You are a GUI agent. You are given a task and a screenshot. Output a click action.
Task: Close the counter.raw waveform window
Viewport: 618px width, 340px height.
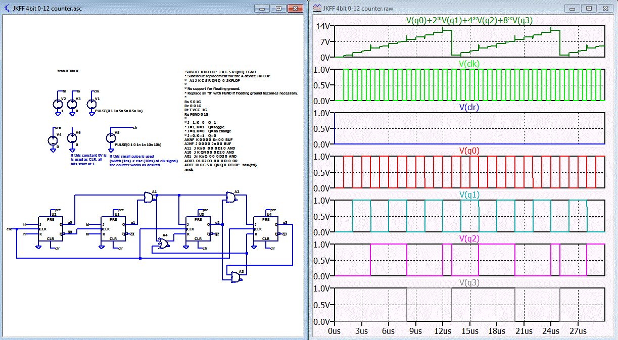[604, 8]
